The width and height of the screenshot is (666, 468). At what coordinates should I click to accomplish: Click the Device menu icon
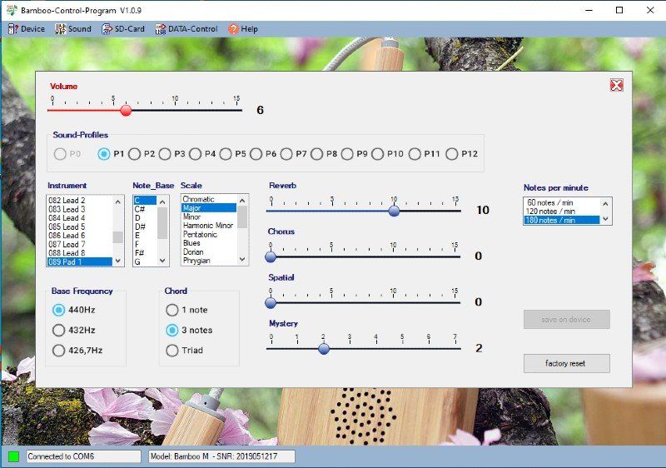tap(12, 29)
